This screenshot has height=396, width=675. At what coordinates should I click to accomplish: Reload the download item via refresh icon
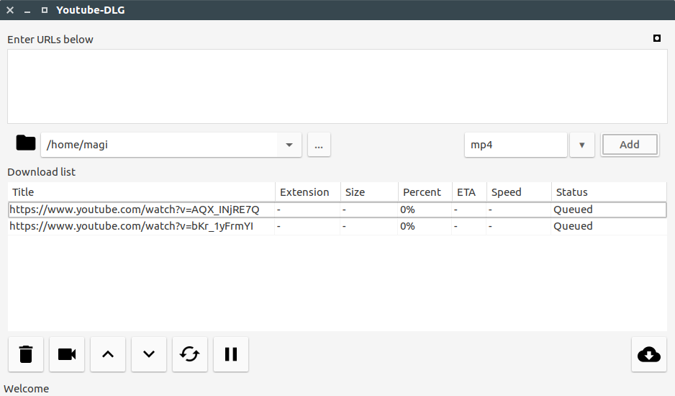[190, 354]
